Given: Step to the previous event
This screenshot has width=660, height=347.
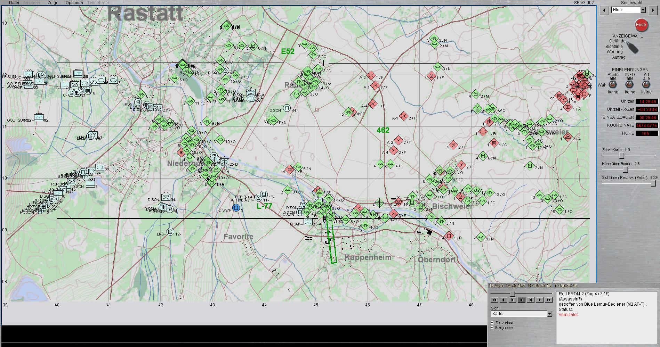Looking at the screenshot, I should (512, 300).
